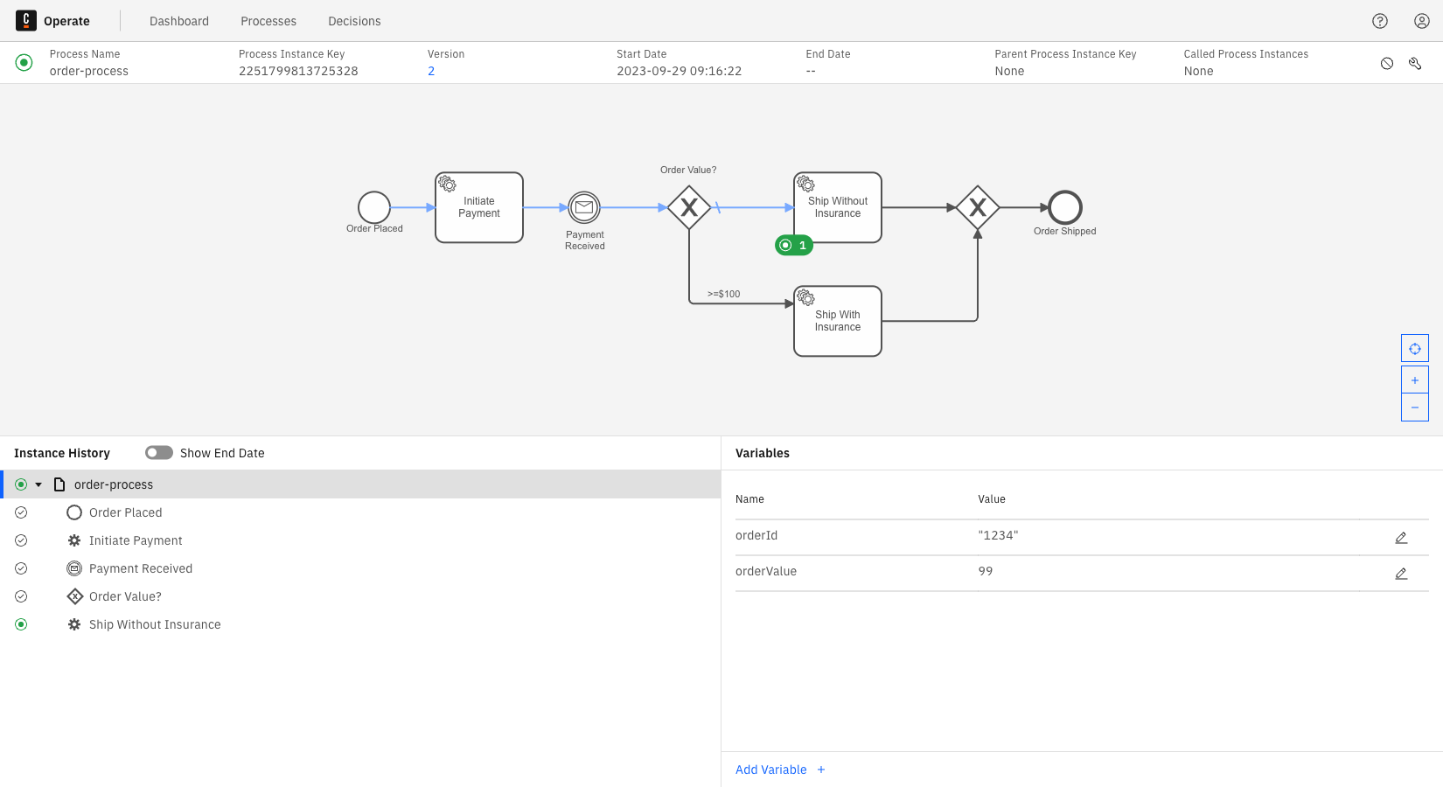Navigate to the Dashboard
Viewport: 1443px width, 787px height.
coord(178,20)
